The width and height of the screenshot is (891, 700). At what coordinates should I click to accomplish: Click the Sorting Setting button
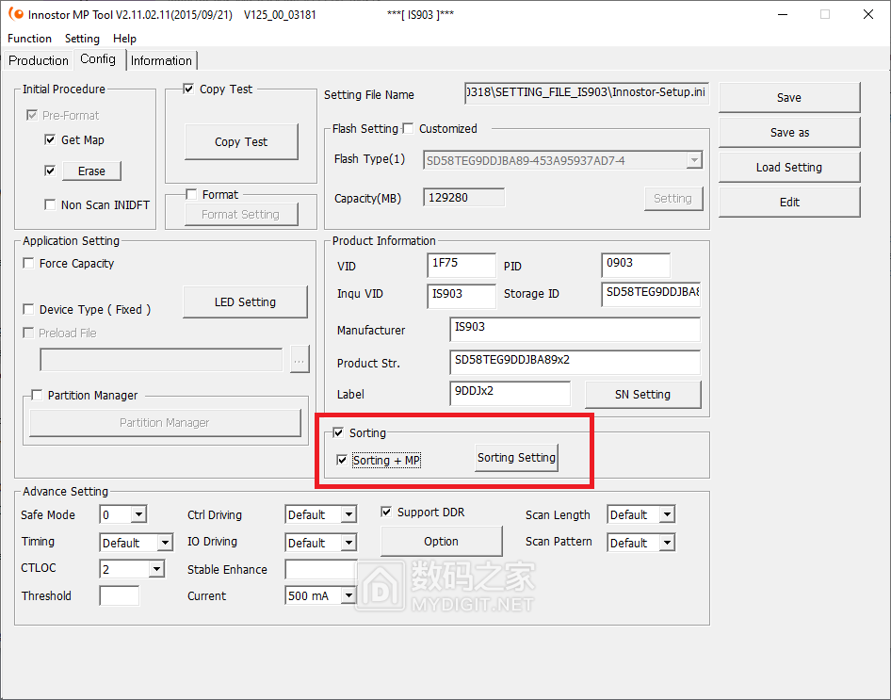[516, 458]
